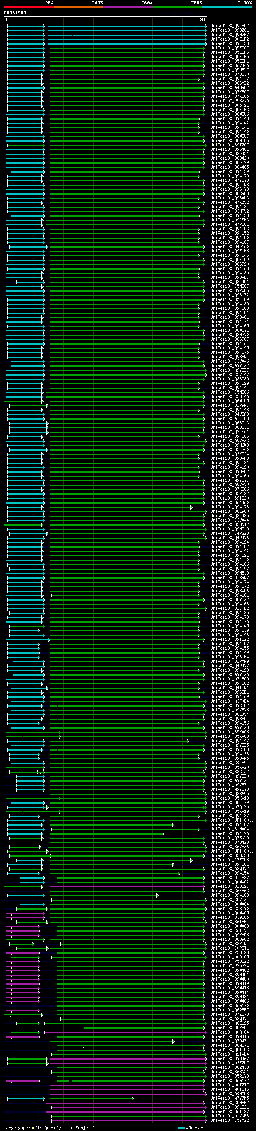The width and height of the screenshot is (256, 1131).
Task: Select the UniRef100_A9YBZ4 label
Action: click(230, 780)
